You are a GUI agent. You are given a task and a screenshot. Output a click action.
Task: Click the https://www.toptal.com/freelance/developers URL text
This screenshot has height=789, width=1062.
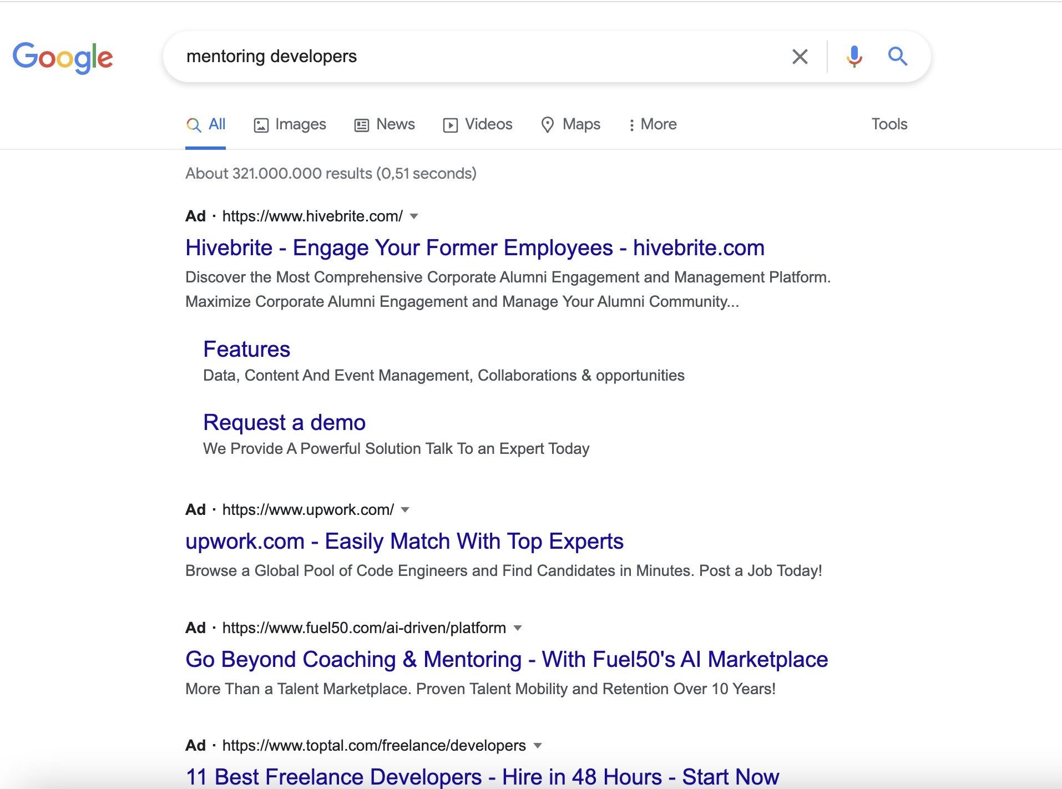[x=374, y=746]
